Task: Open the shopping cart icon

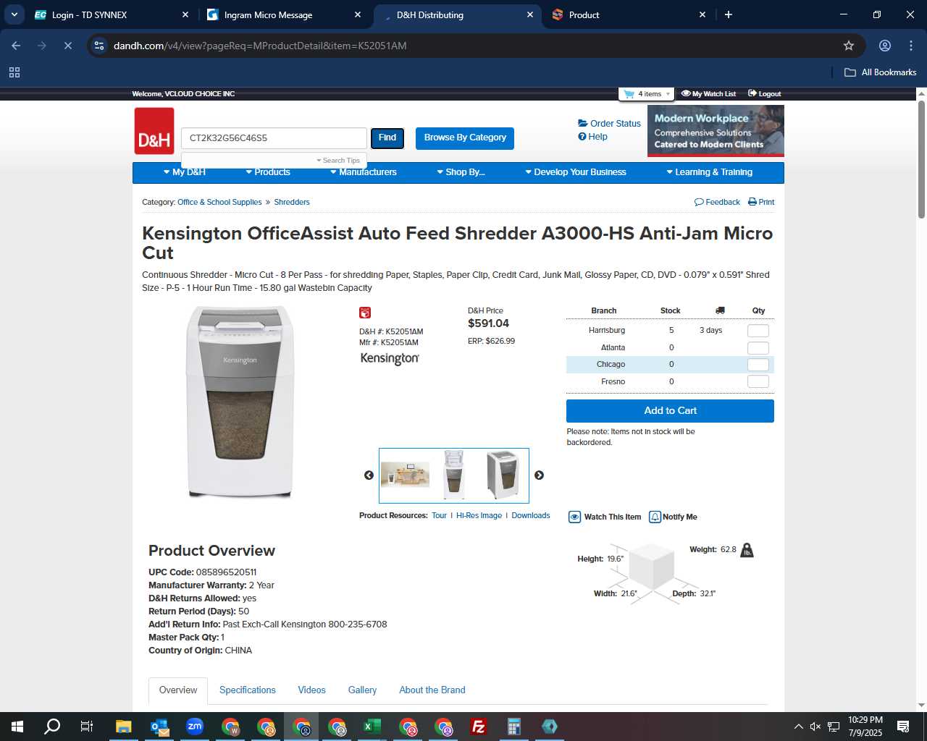Action: (x=629, y=94)
